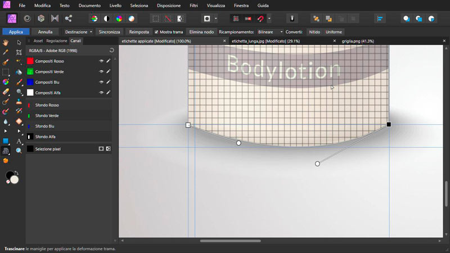Select the blue Rectangle shape tool
Image resolution: width=450 pixels, height=253 pixels.
coord(6,141)
